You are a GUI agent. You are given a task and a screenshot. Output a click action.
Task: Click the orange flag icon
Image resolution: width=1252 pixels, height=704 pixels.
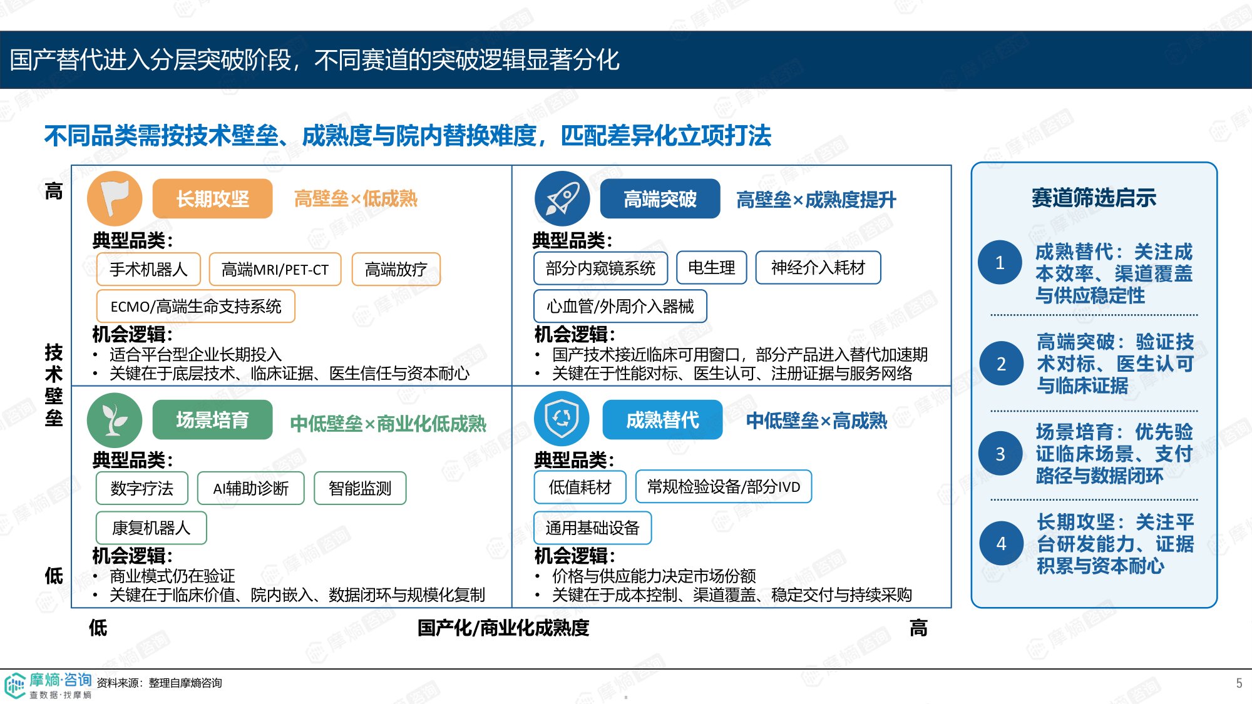point(115,198)
